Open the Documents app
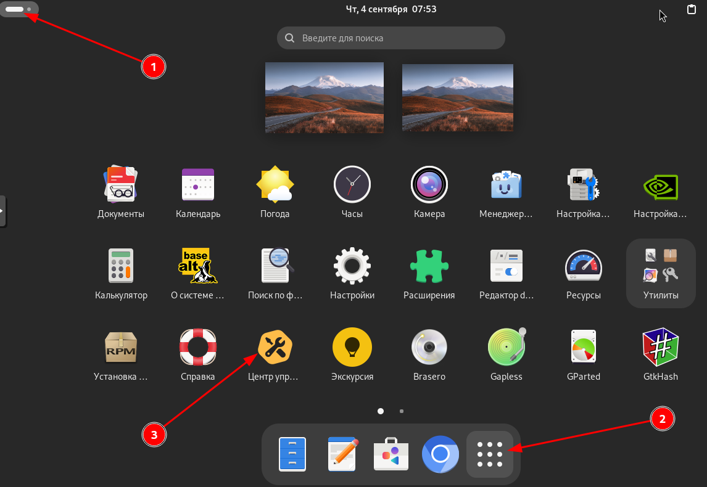Viewport: 707px width, 487px height. [x=121, y=184]
